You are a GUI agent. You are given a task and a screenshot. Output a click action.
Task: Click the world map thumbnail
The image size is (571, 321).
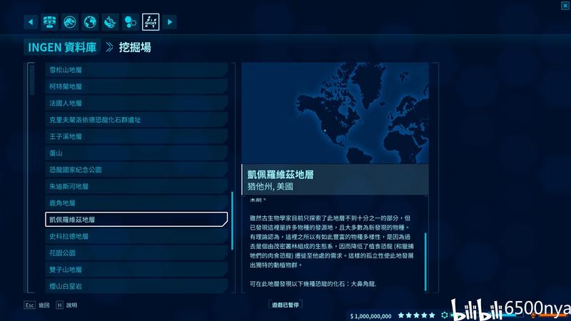click(x=335, y=113)
